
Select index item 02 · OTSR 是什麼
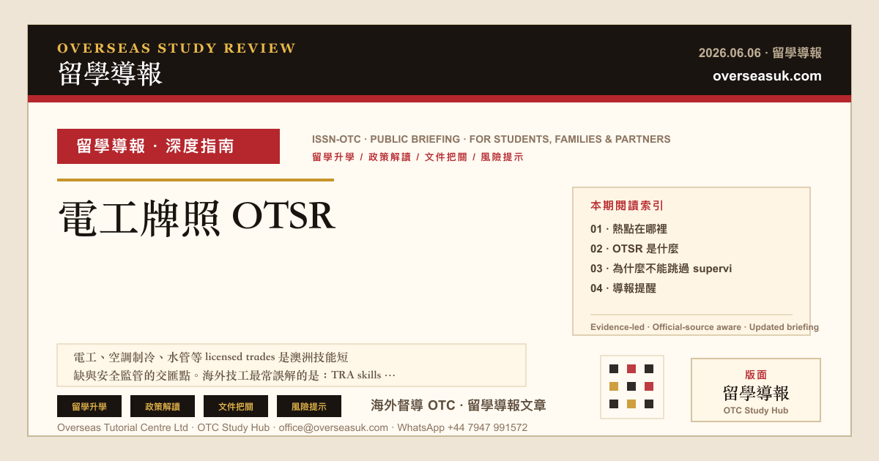(634, 249)
